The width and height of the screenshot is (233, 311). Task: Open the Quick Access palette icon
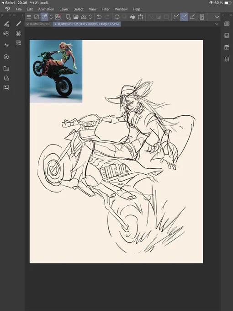[6, 33]
